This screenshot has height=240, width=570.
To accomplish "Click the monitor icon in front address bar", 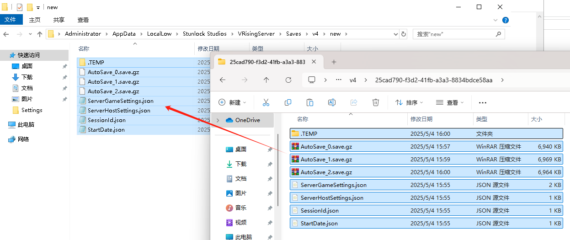I will (312, 80).
